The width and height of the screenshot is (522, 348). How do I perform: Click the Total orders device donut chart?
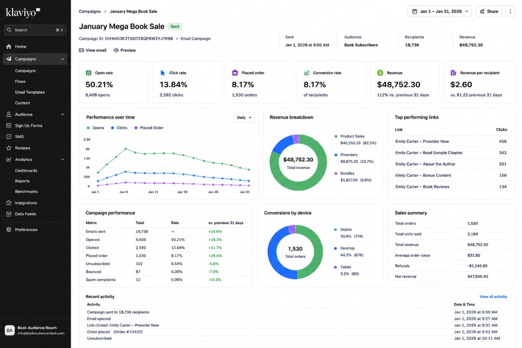click(x=295, y=252)
